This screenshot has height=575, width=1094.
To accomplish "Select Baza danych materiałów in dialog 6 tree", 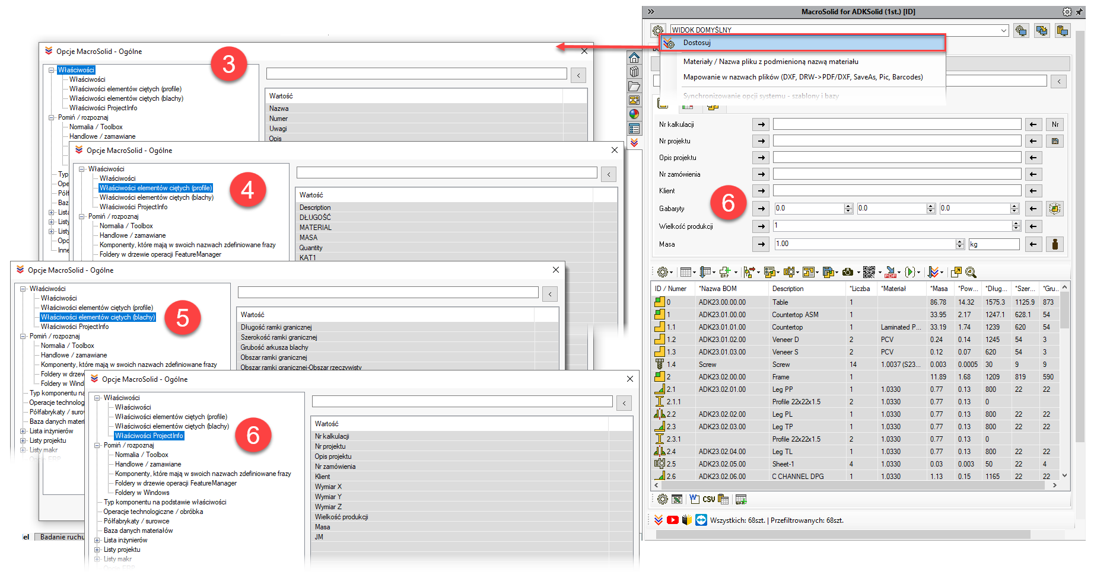I will tap(138, 531).
